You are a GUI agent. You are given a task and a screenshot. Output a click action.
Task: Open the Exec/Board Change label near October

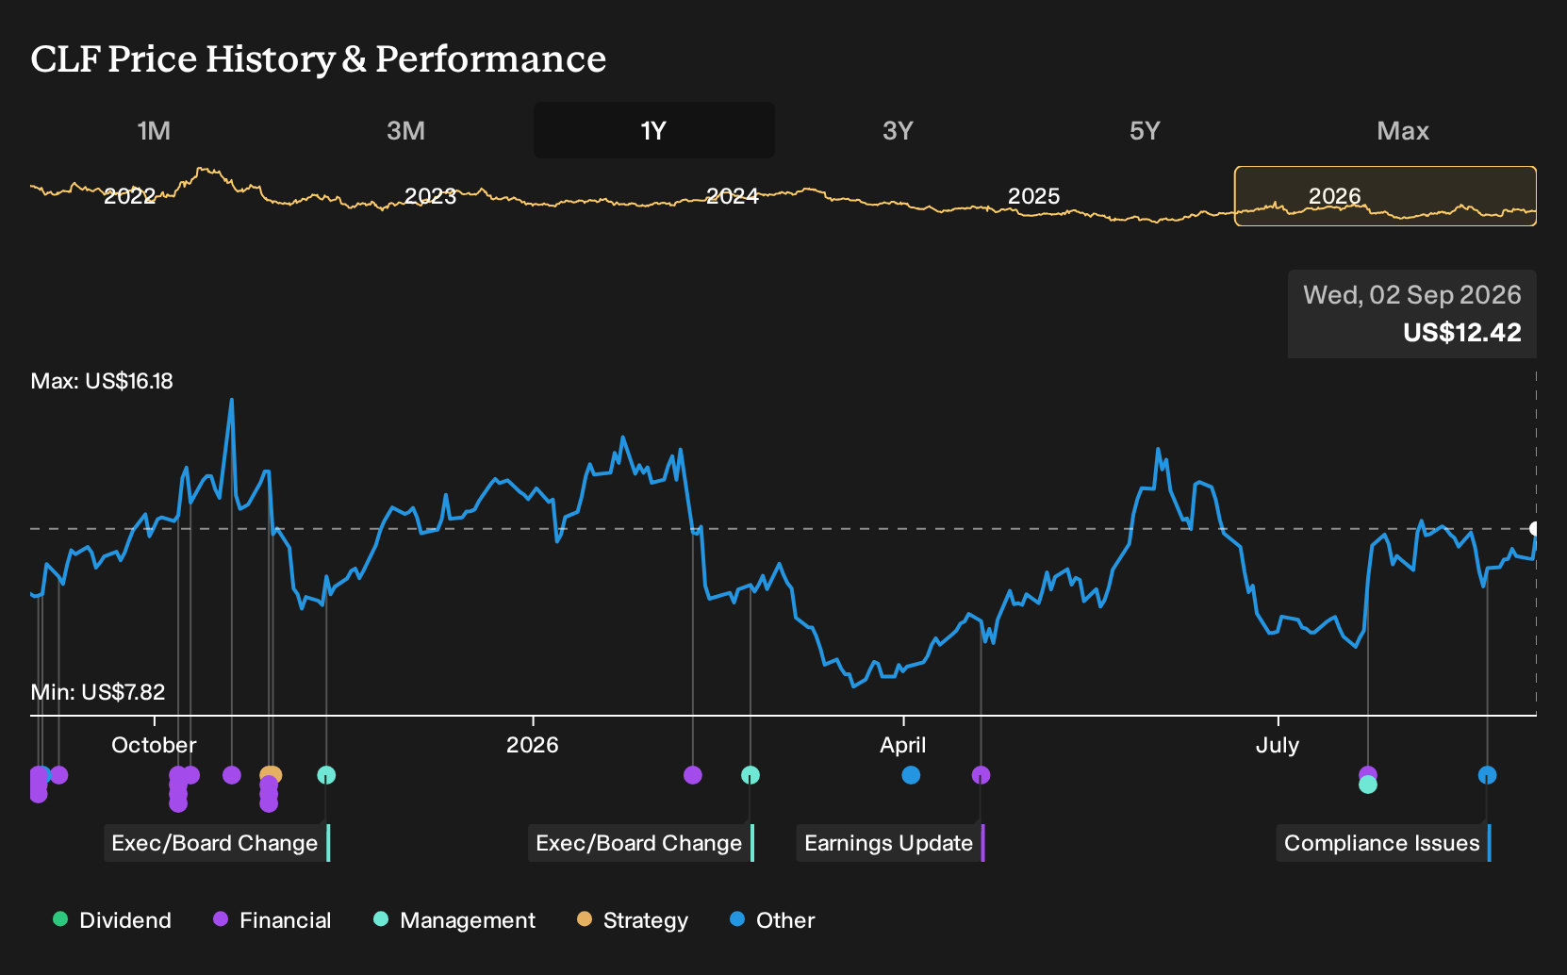point(217,843)
